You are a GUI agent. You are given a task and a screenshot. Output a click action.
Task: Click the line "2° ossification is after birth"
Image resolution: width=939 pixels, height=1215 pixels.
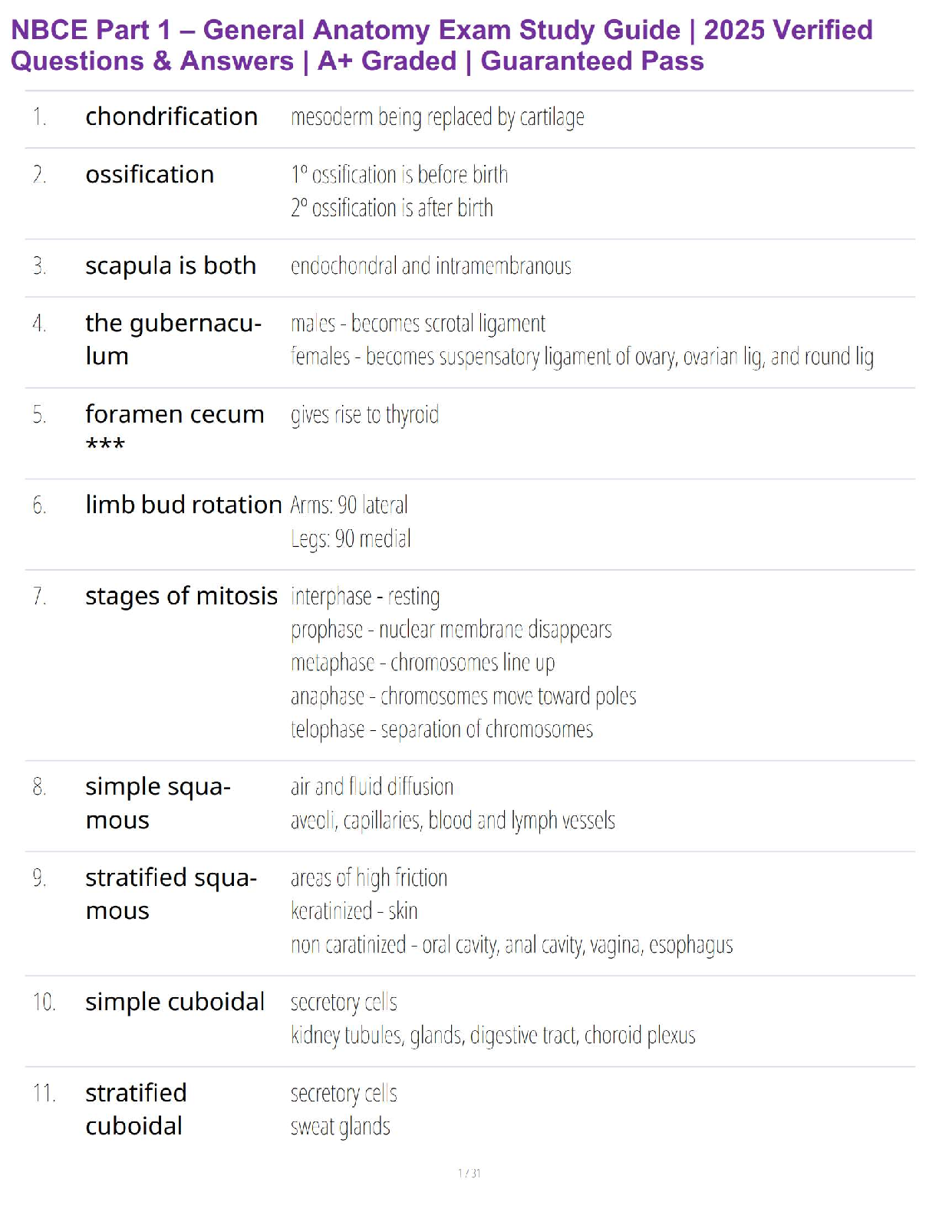(391, 208)
